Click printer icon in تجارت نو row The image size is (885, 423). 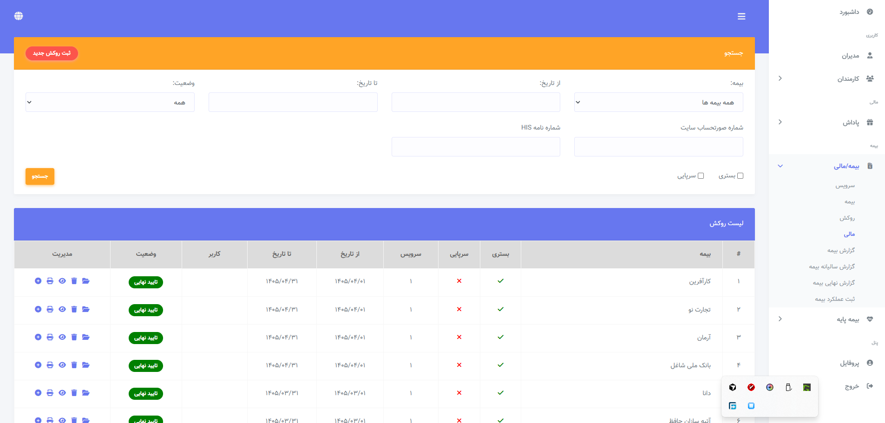coord(50,309)
